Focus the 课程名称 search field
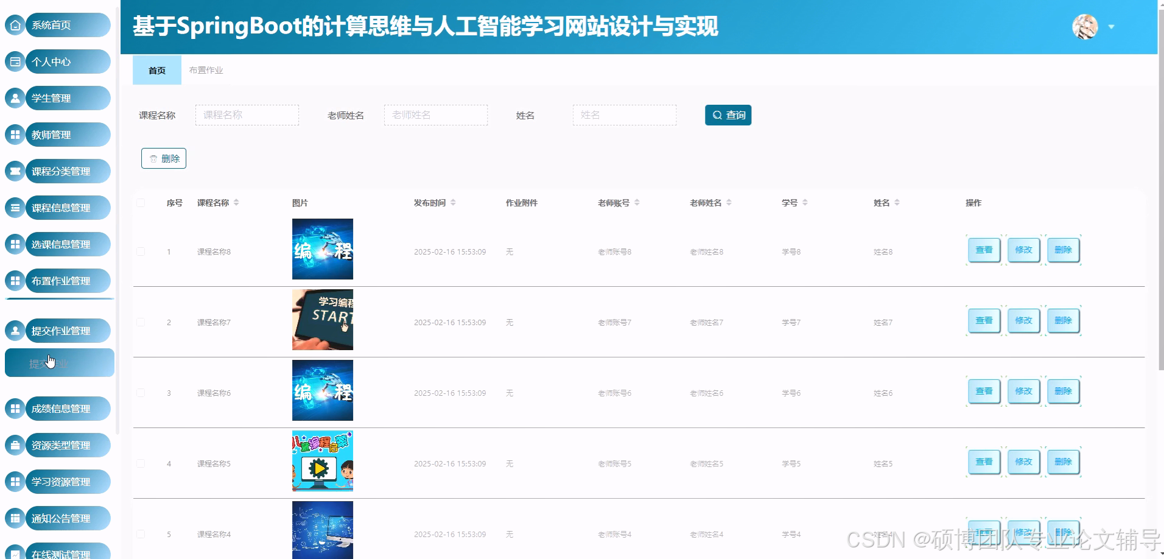1164x559 pixels. [247, 115]
